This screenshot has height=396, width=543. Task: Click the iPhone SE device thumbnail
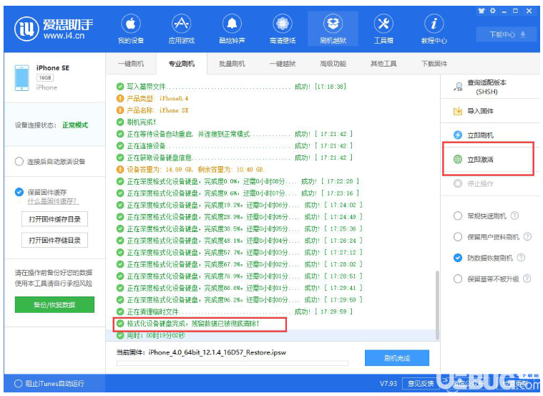(x=21, y=77)
